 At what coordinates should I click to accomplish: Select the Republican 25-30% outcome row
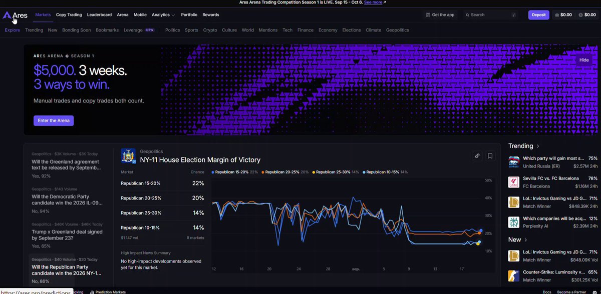point(162,213)
